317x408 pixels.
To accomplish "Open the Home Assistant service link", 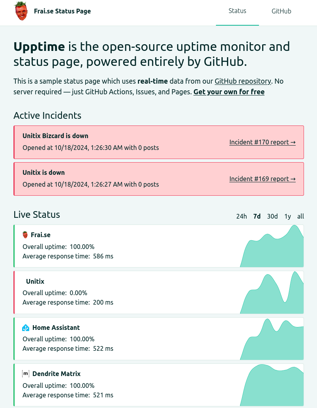I will point(56,328).
